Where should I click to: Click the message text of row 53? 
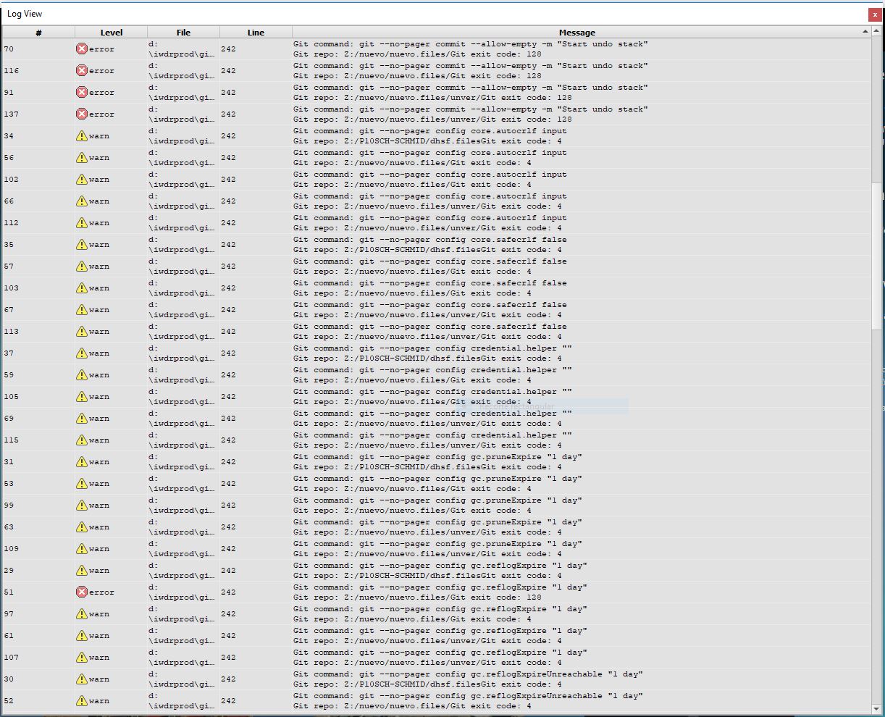[437, 484]
